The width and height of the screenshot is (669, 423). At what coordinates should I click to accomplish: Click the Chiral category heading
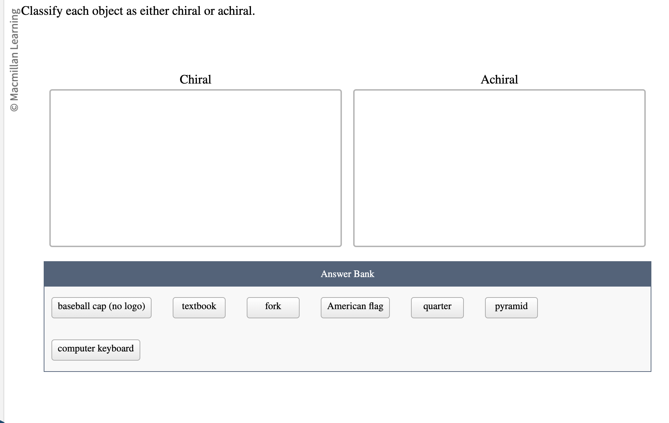[195, 79]
